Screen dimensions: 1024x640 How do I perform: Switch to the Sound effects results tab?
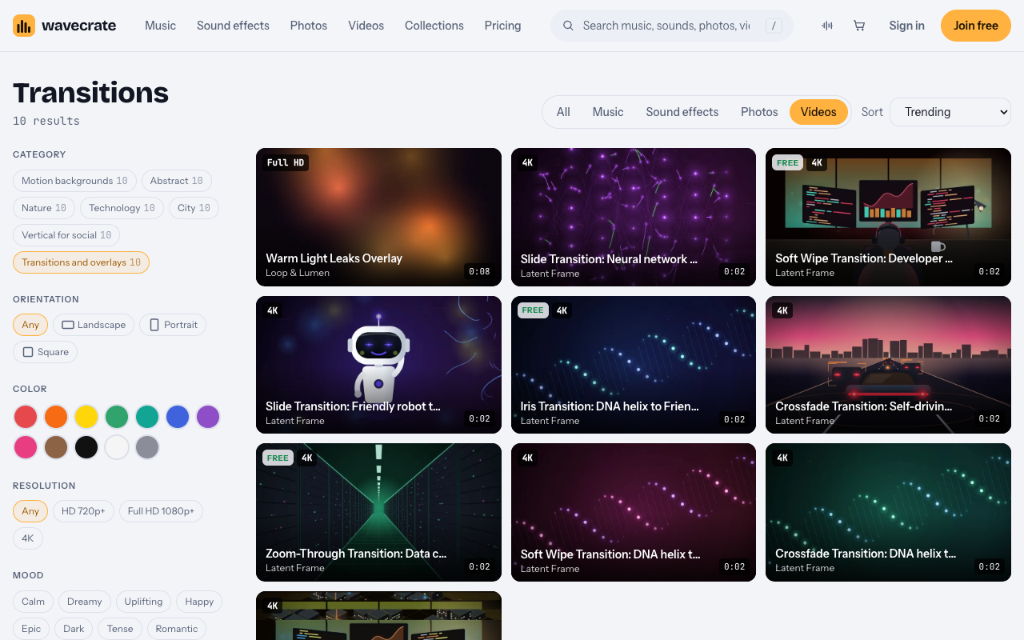point(682,112)
